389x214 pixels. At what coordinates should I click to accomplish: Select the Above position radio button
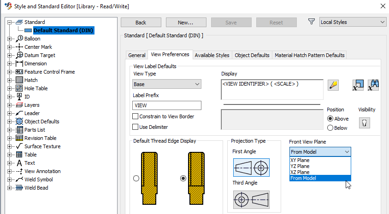[330, 119]
